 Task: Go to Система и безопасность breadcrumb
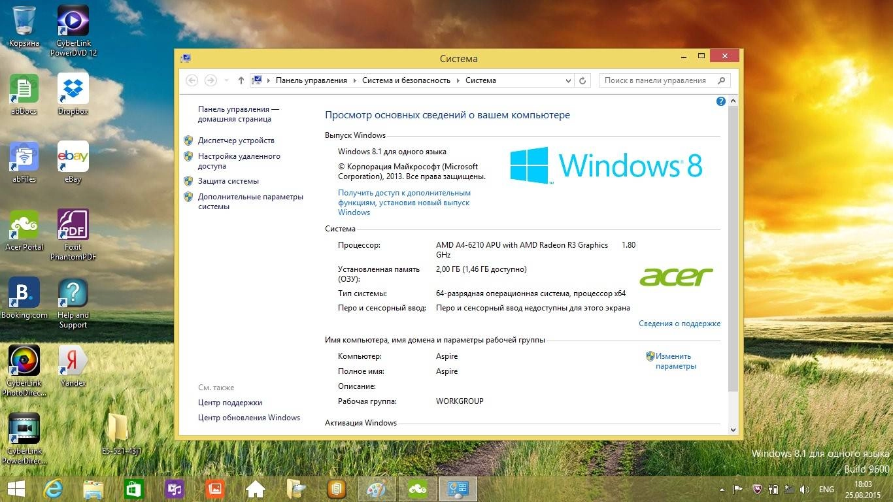406,80
